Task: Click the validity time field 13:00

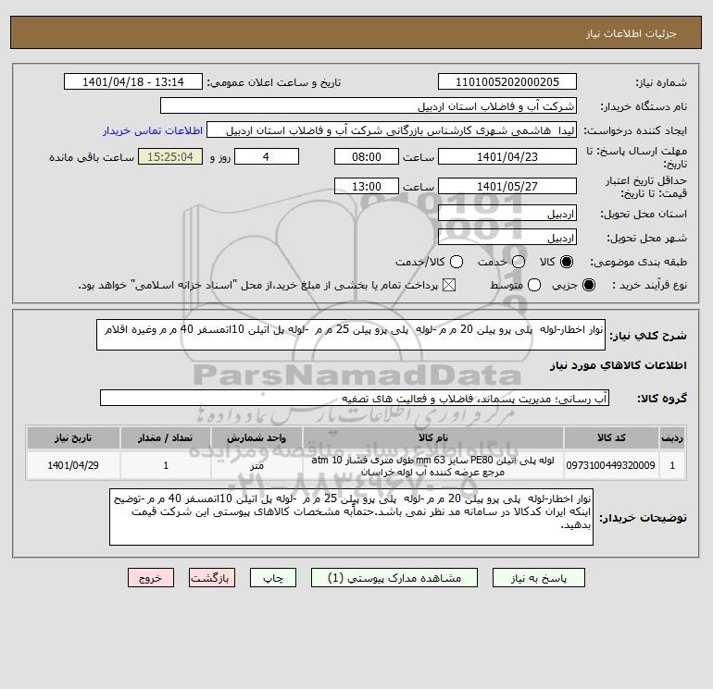Action: pyautogui.click(x=367, y=186)
